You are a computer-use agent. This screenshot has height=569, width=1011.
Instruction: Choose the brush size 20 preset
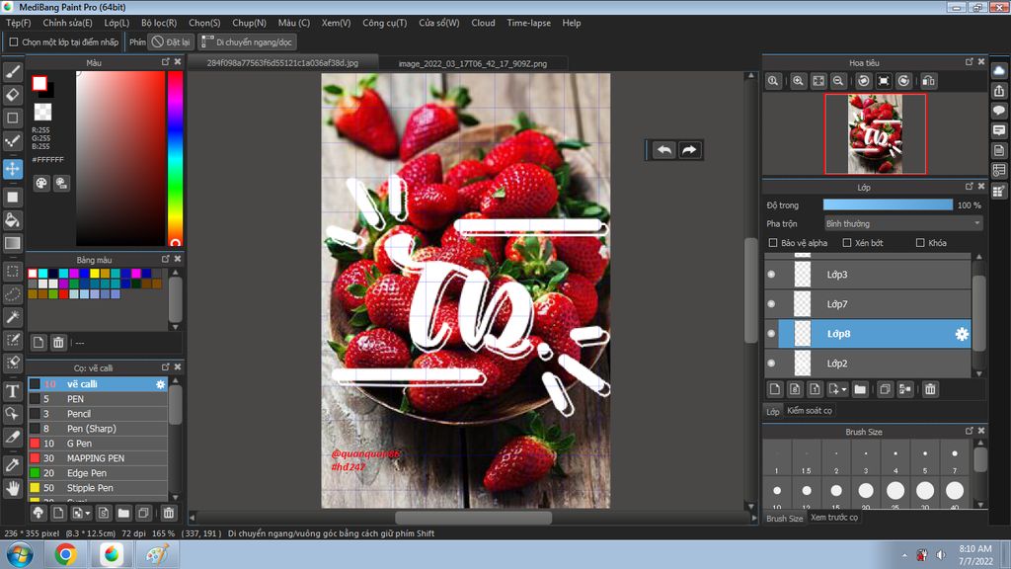coord(865,491)
